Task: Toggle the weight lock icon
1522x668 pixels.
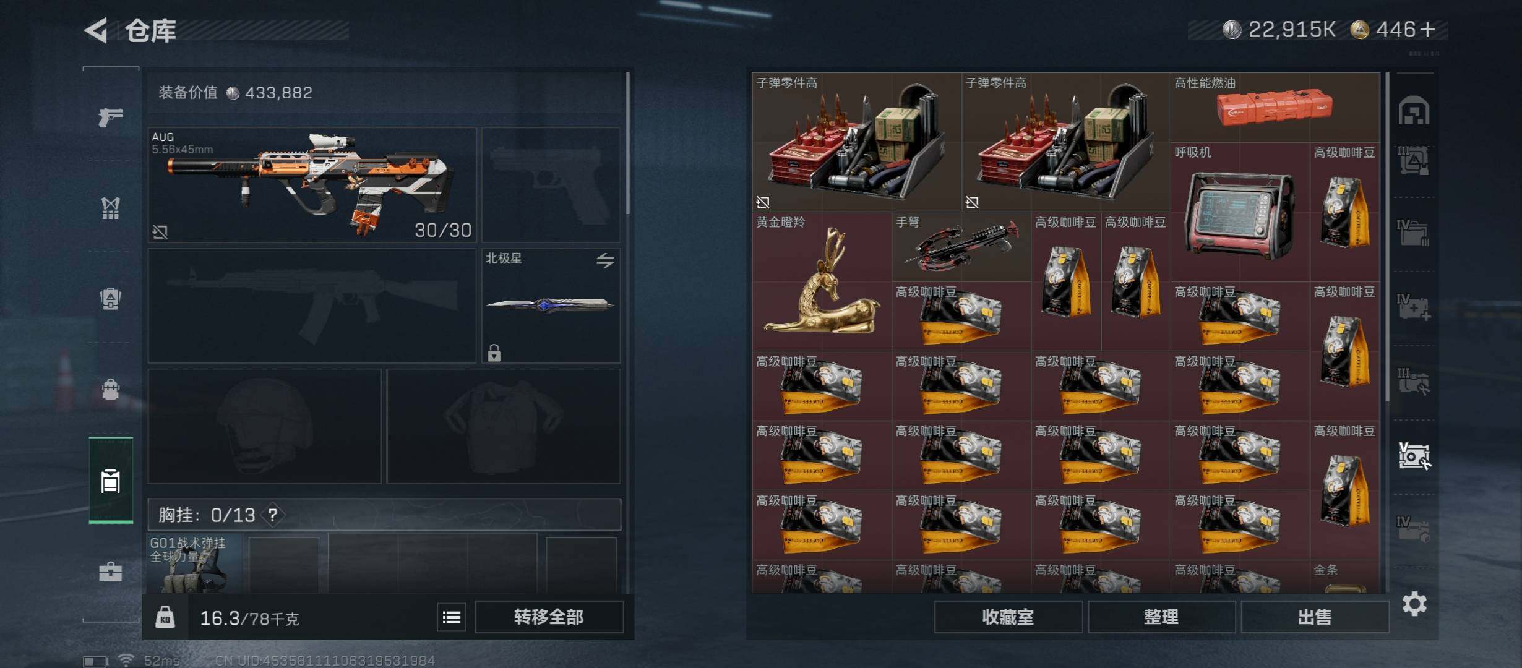Action: [165, 617]
